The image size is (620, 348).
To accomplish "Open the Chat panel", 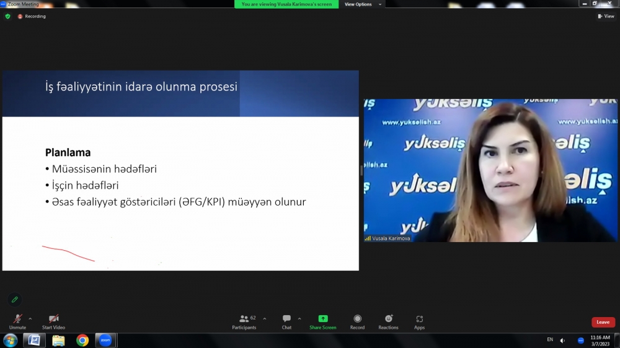I will (286, 321).
